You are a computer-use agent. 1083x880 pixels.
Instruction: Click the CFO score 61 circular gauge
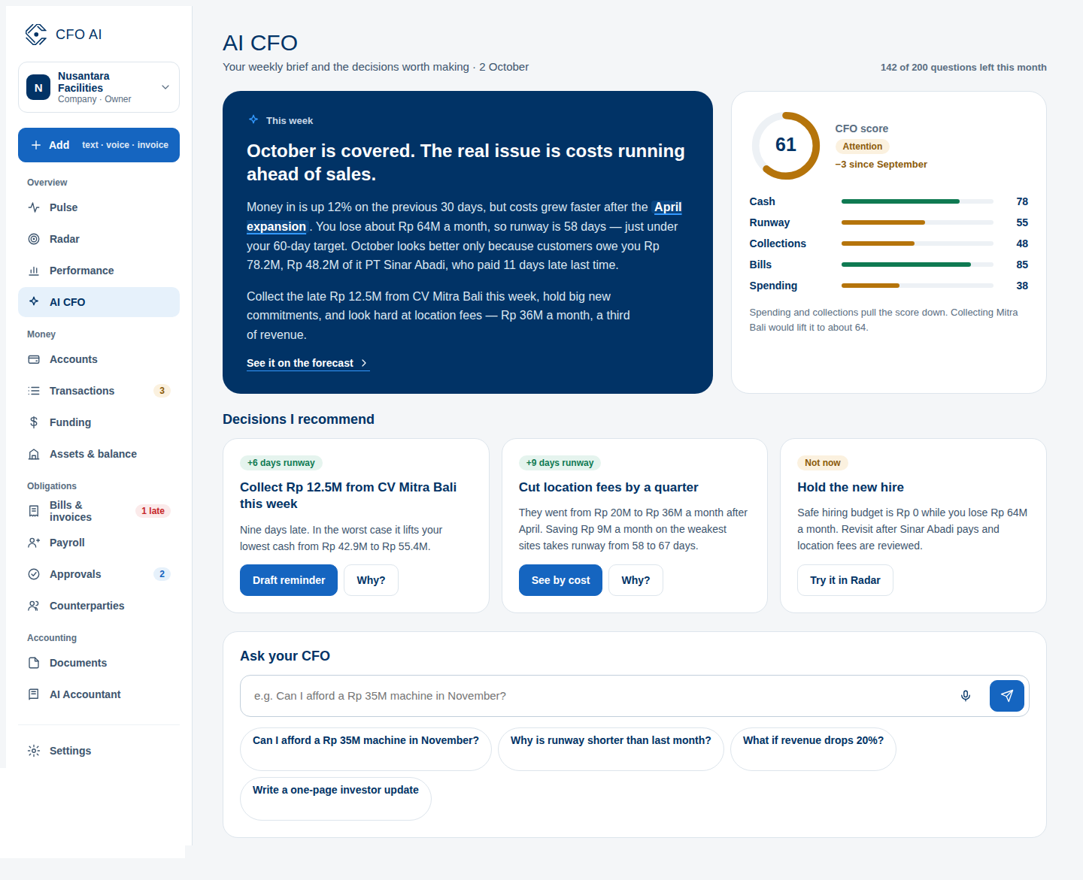click(786, 146)
